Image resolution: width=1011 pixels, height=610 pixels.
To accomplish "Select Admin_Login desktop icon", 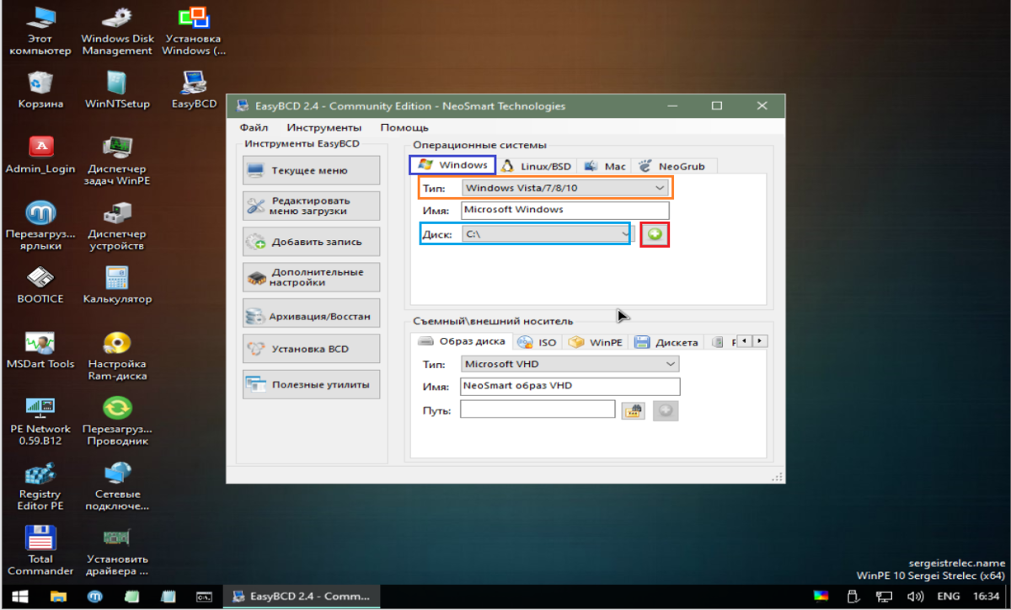I will (40, 155).
